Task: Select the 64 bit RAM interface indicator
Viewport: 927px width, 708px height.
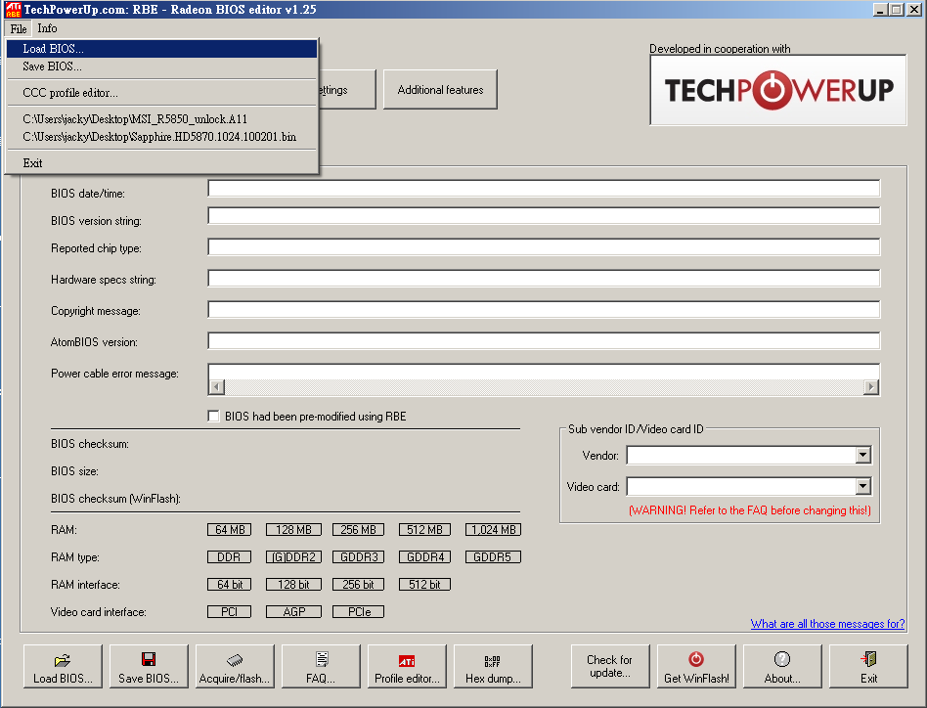Action: [x=230, y=585]
